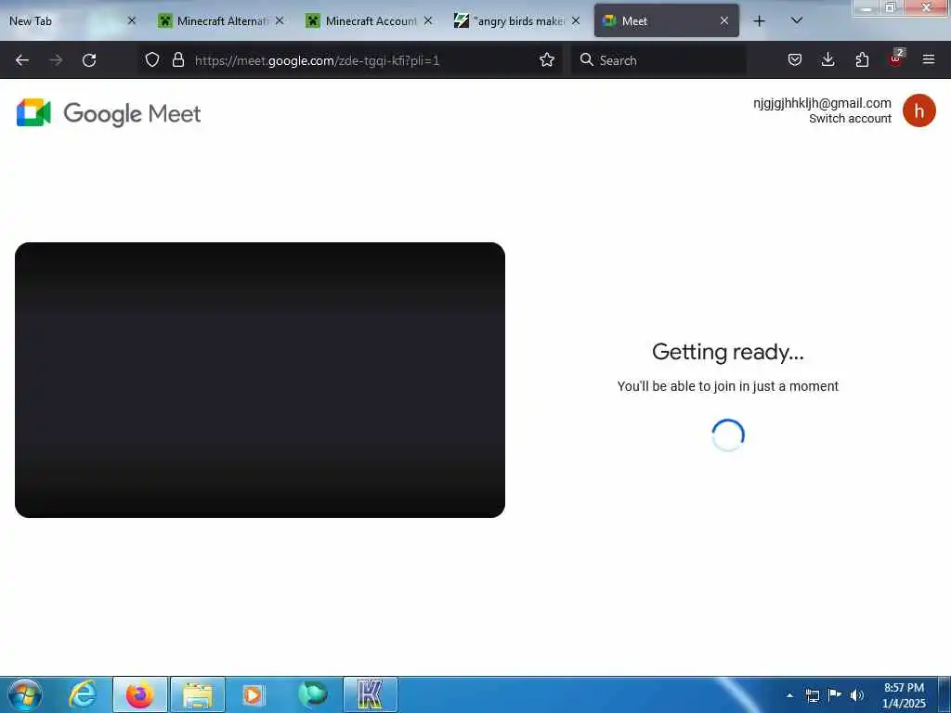Open the account avatar with letter h
The width and height of the screenshot is (951, 713).
click(x=918, y=111)
